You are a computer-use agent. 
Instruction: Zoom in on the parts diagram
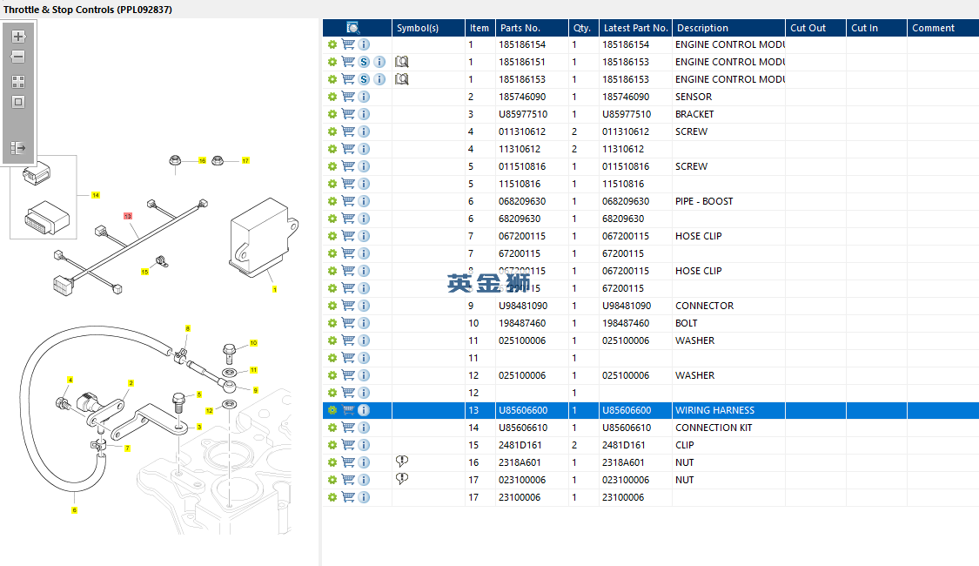(x=18, y=37)
